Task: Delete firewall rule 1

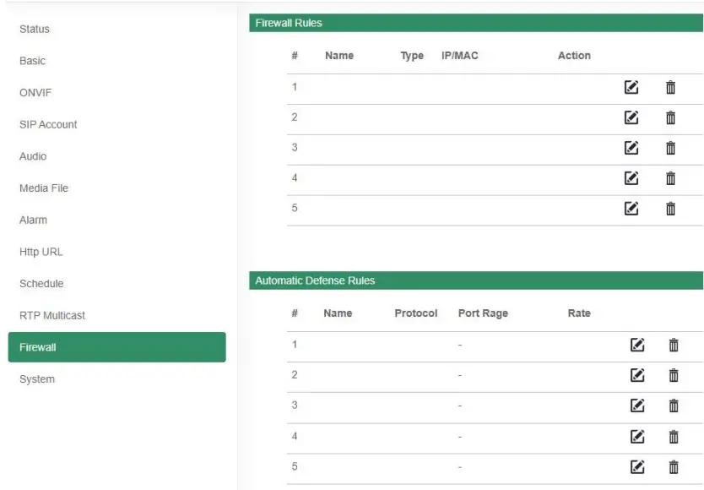Action: point(670,87)
